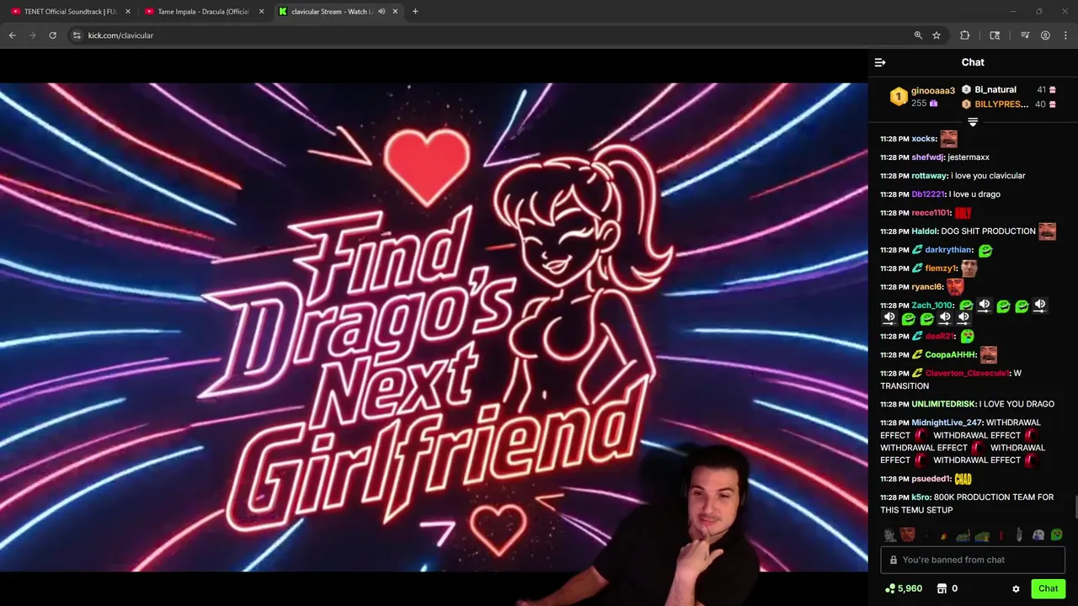Click the stream video player
Image resolution: width=1078 pixels, height=606 pixels.
click(x=434, y=327)
